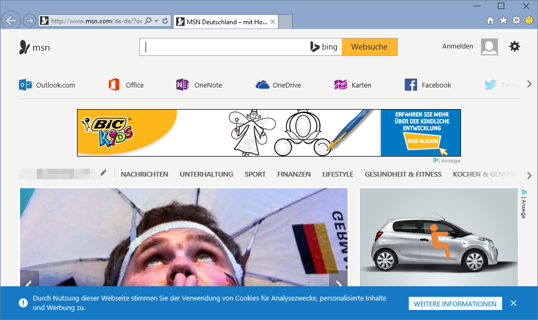
Task: Expand the address bar search dropdown arrow
Action: click(x=157, y=21)
